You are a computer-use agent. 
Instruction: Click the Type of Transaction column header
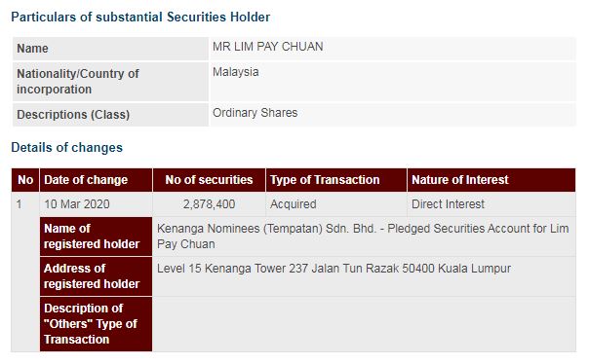click(x=336, y=180)
